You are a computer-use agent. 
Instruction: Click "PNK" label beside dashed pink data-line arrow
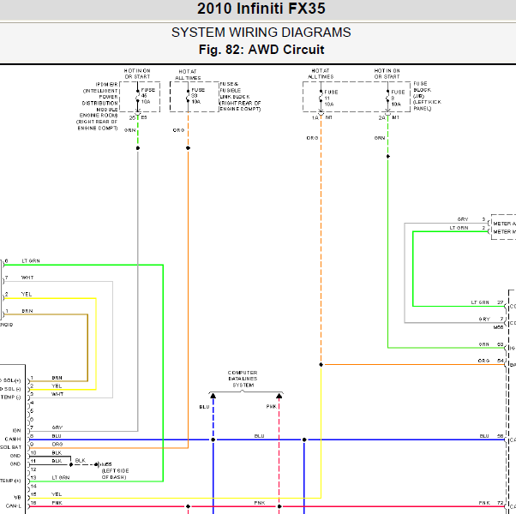click(x=272, y=407)
